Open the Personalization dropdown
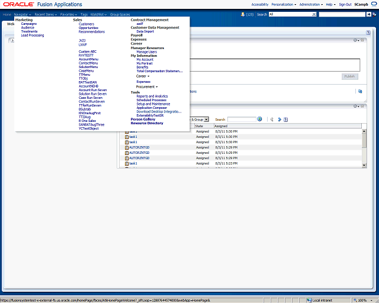Viewport: 379px width, 303px height. point(284,4)
